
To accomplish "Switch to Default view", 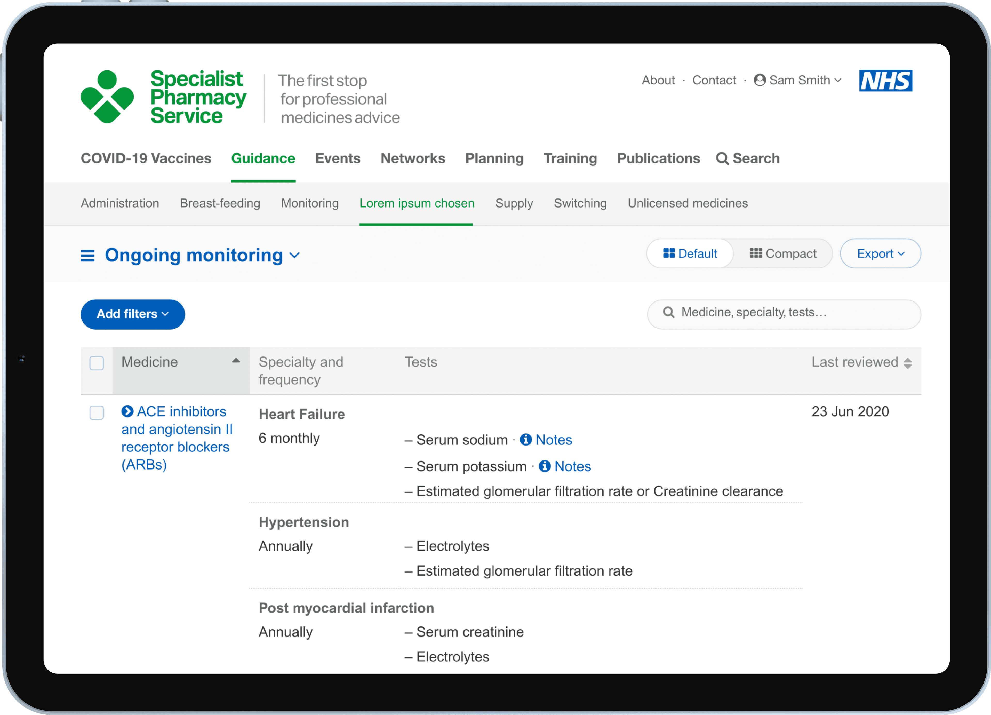I will 690,253.
